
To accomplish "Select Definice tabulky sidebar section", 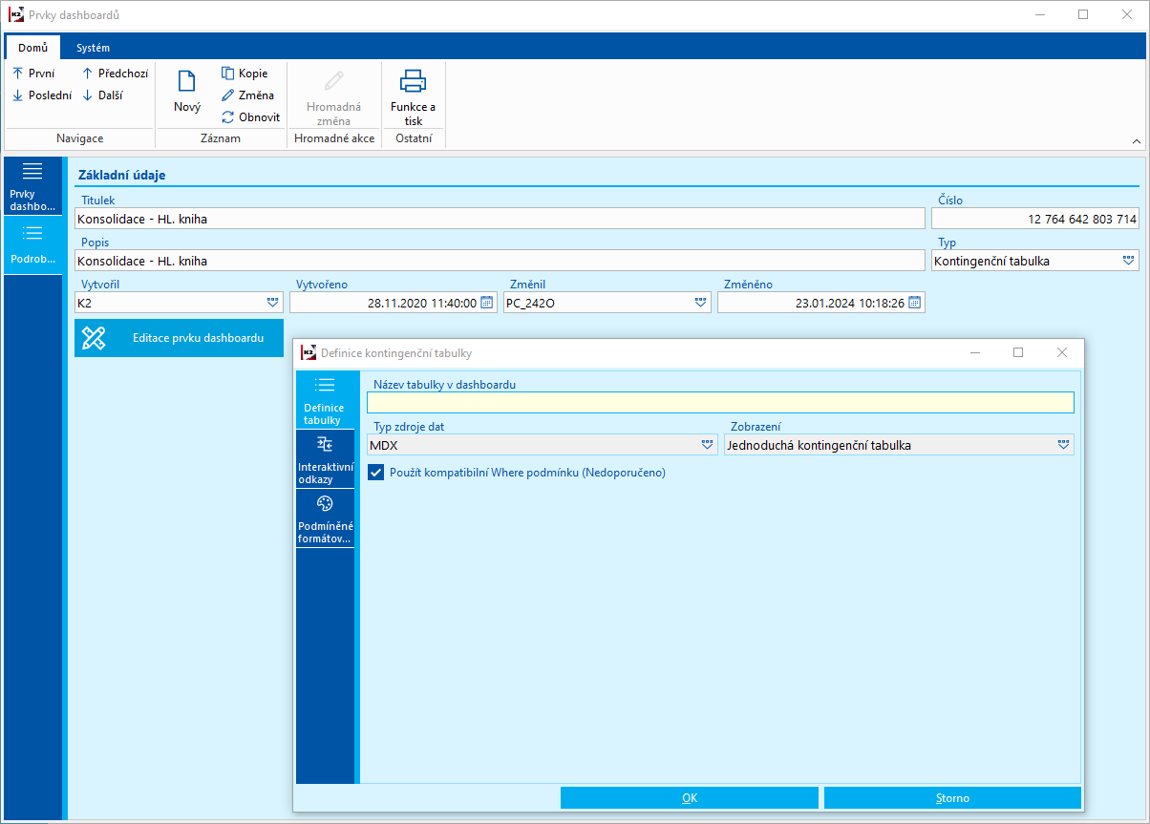I will pyautogui.click(x=325, y=400).
